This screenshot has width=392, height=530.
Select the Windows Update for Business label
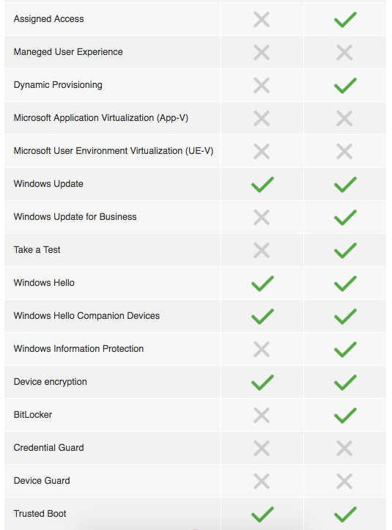pos(75,217)
